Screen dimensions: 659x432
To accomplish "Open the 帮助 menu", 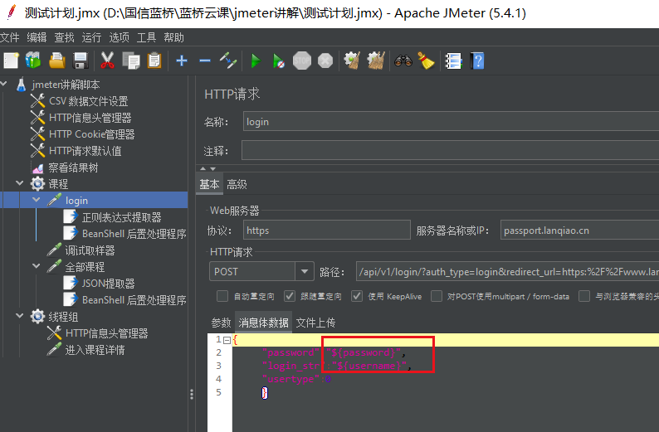I will (174, 38).
